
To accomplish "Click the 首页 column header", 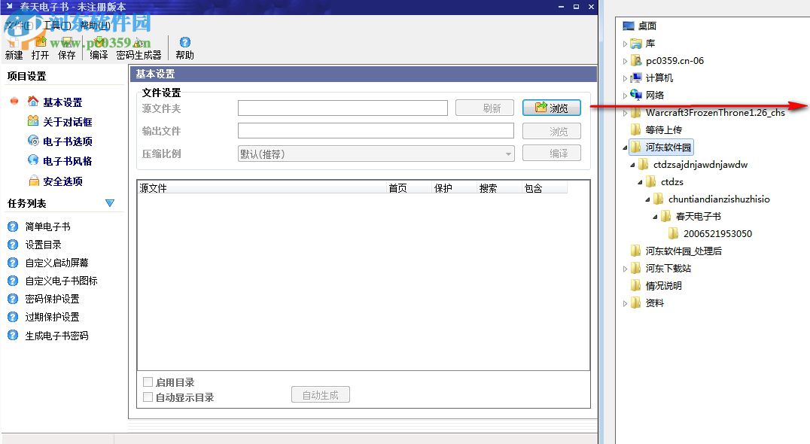I will [x=409, y=188].
